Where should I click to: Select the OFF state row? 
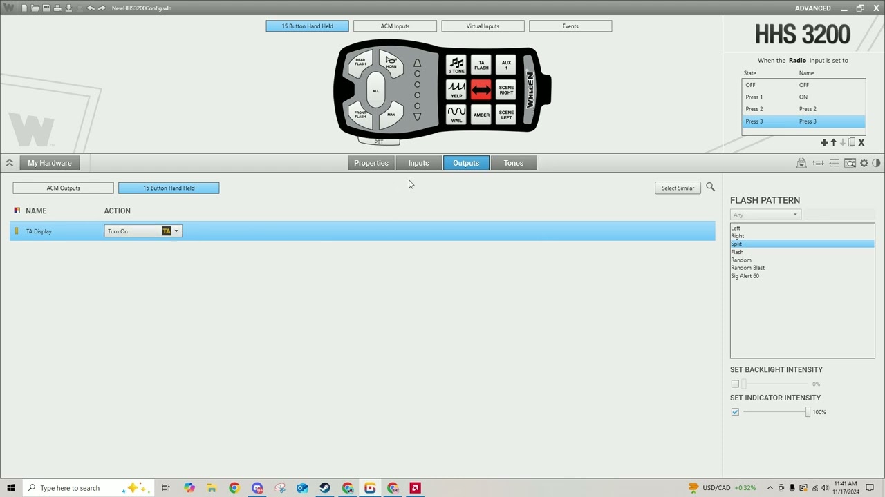[803, 85]
